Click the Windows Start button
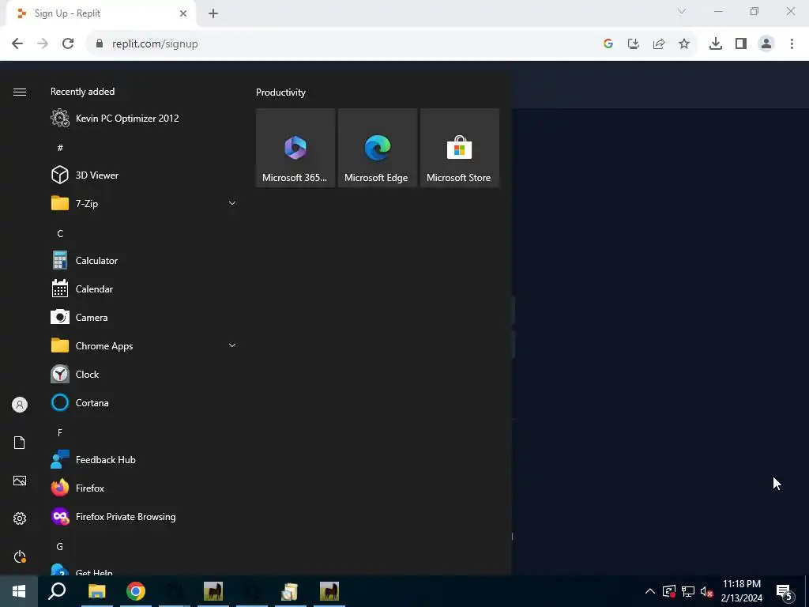The image size is (809, 607). [19, 591]
